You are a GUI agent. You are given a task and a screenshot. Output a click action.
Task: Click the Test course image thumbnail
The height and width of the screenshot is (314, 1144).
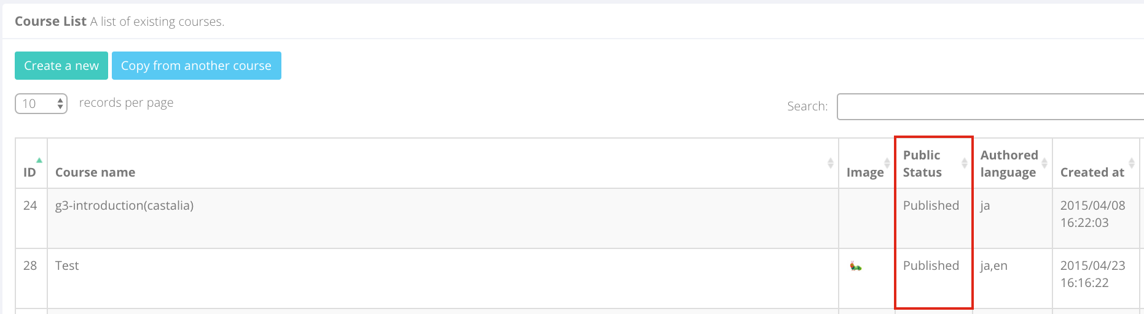tap(855, 266)
